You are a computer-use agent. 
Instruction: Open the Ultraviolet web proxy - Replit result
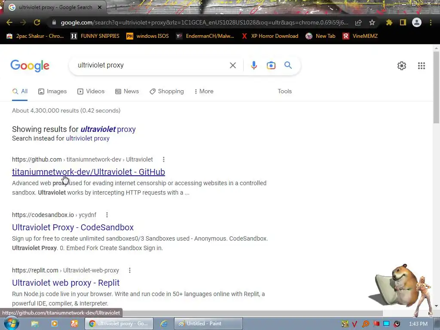pyautogui.click(x=66, y=283)
